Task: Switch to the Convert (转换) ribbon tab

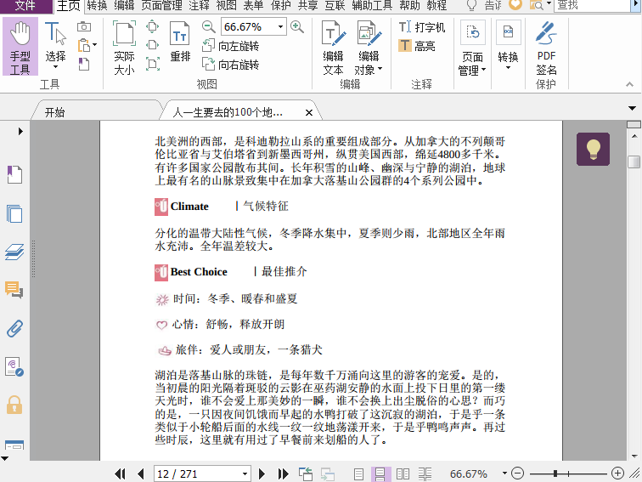Action: coord(97,5)
